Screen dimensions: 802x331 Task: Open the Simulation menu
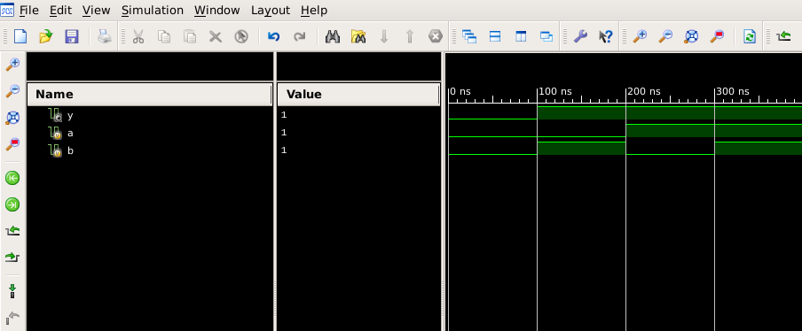153,11
